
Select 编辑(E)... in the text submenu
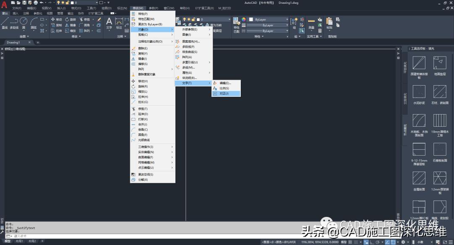pyautogui.click(x=226, y=83)
